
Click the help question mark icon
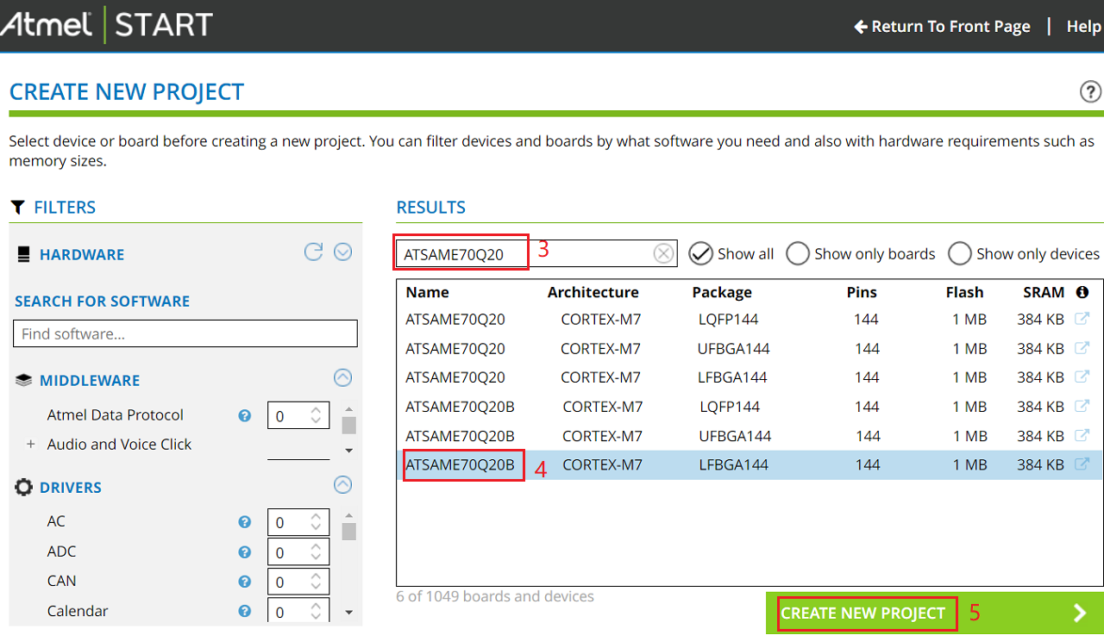point(1090,92)
